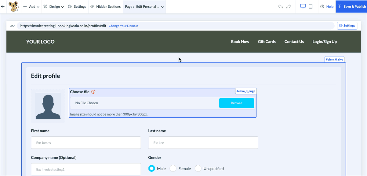Open the Help link
This screenshot has height=176, width=367.
coord(327,6)
